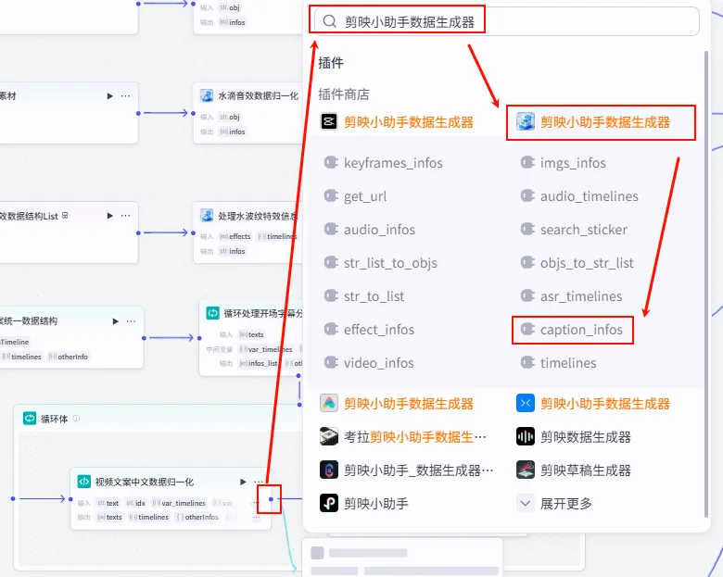Select the effect_infos tool
The width and height of the screenshot is (723, 577).
(x=369, y=330)
